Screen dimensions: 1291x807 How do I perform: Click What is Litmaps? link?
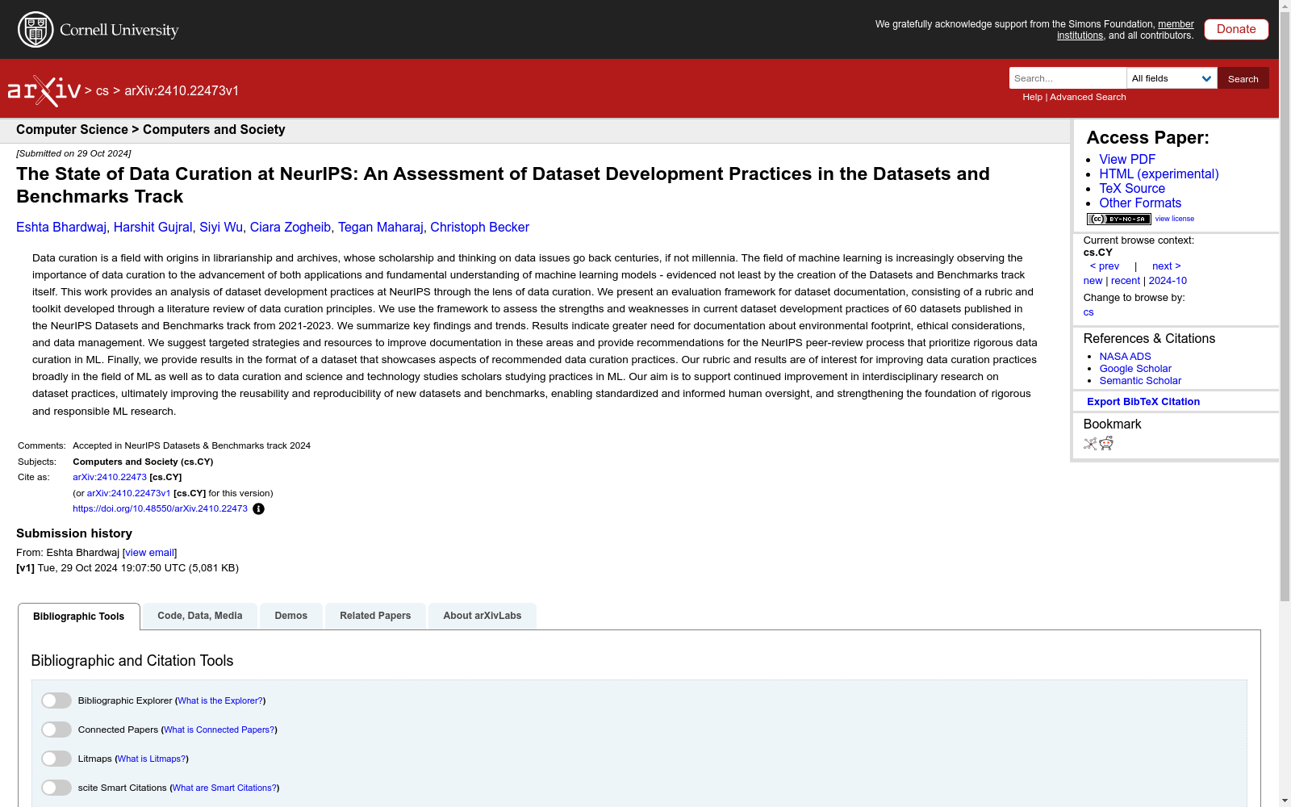(x=152, y=759)
